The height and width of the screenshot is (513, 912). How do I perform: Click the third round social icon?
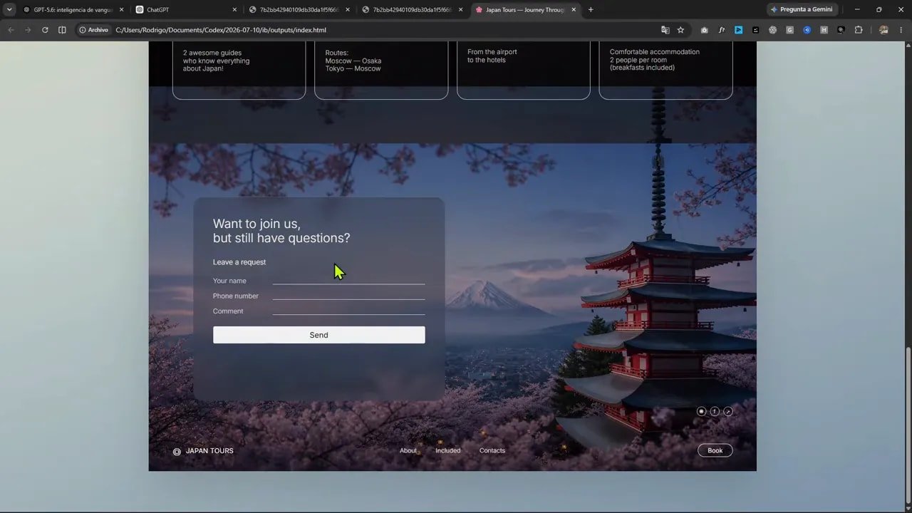tap(728, 411)
